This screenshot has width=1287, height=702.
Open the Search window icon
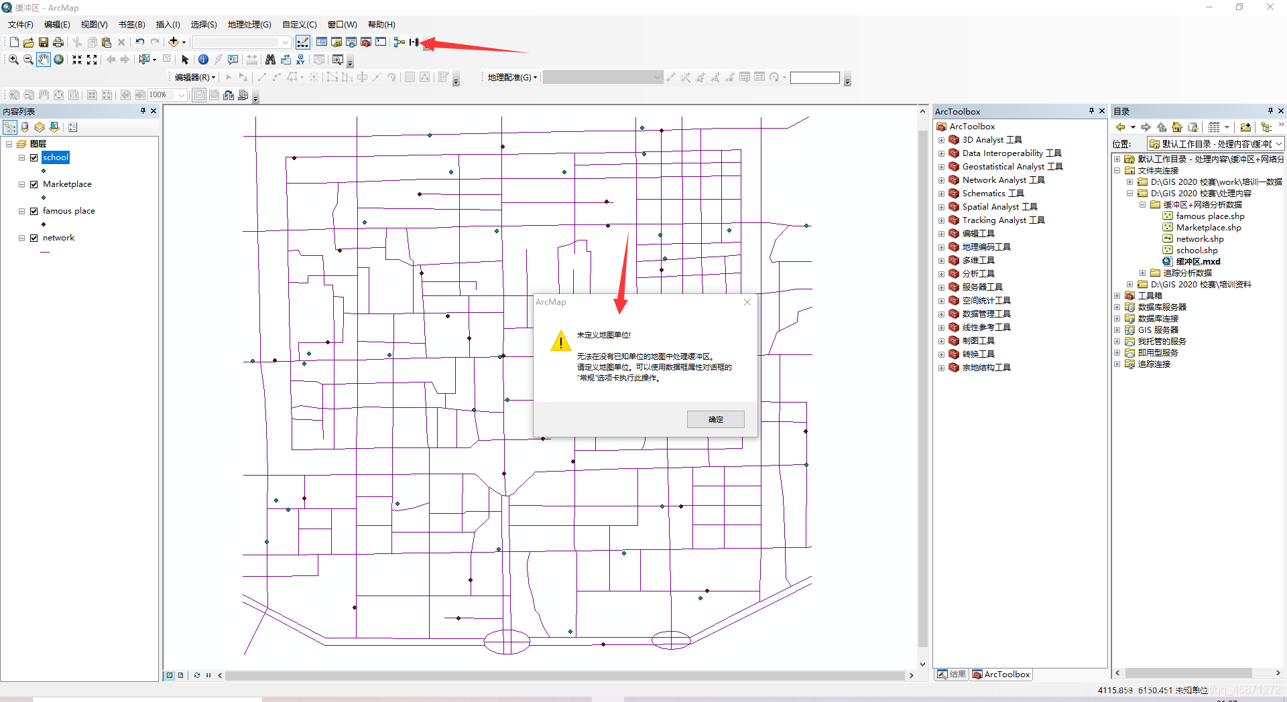click(x=351, y=42)
